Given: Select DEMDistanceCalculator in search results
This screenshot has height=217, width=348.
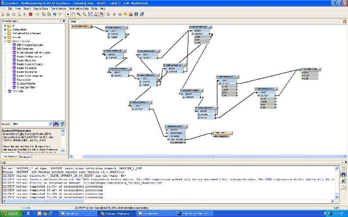Looking at the screenshot, I should pyautogui.click(x=30, y=45).
